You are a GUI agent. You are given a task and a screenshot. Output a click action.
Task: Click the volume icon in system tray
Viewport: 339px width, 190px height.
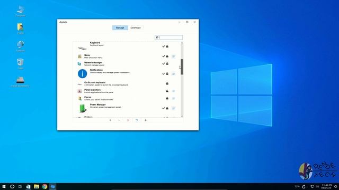(x=317, y=186)
